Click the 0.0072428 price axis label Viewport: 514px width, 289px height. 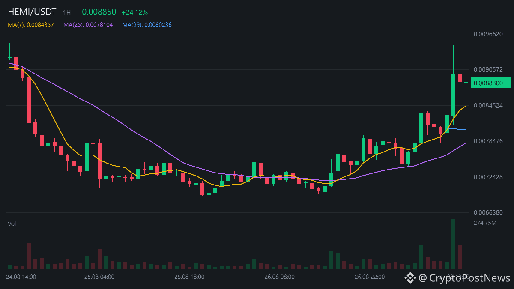[488, 177]
